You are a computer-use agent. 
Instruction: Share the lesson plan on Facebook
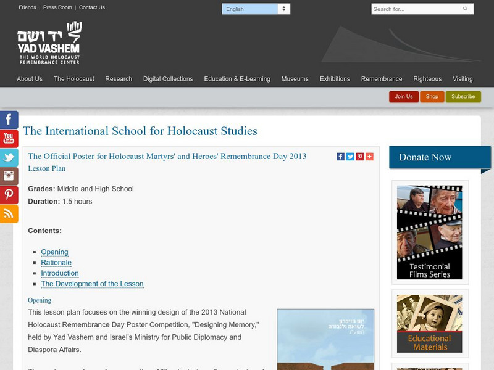[340, 156]
